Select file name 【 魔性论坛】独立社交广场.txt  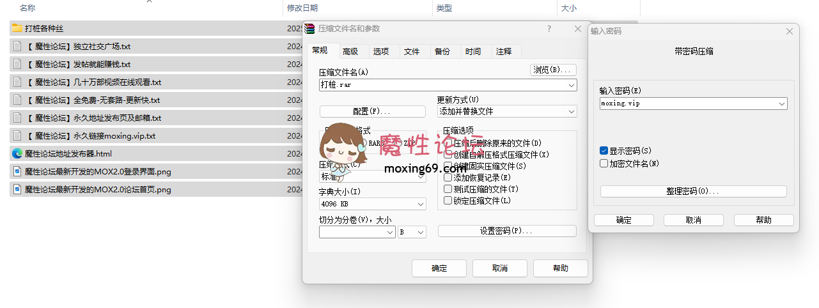[x=78, y=46]
